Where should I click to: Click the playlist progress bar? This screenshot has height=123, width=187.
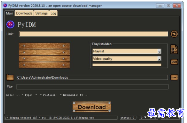[x=127, y=65]
